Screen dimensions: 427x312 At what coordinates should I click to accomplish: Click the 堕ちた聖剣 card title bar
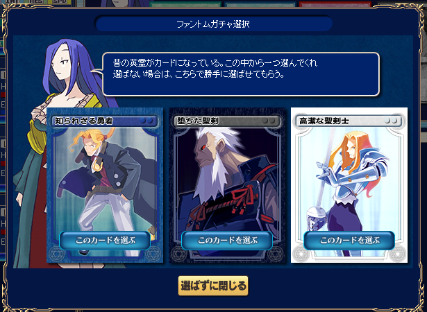pos(227,121)
